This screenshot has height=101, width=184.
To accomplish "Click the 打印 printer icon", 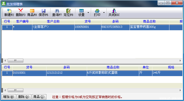I will click(97, 11).
